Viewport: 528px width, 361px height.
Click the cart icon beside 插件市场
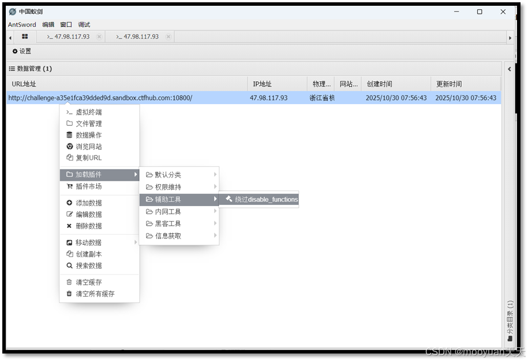[x=69, y=186]
